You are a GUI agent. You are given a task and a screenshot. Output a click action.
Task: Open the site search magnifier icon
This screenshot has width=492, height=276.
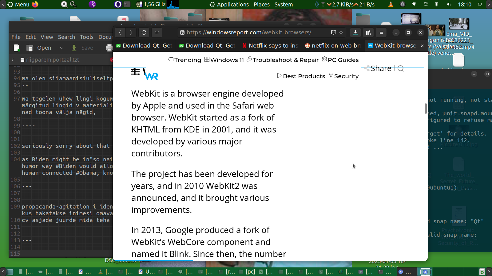click(401, 68)
